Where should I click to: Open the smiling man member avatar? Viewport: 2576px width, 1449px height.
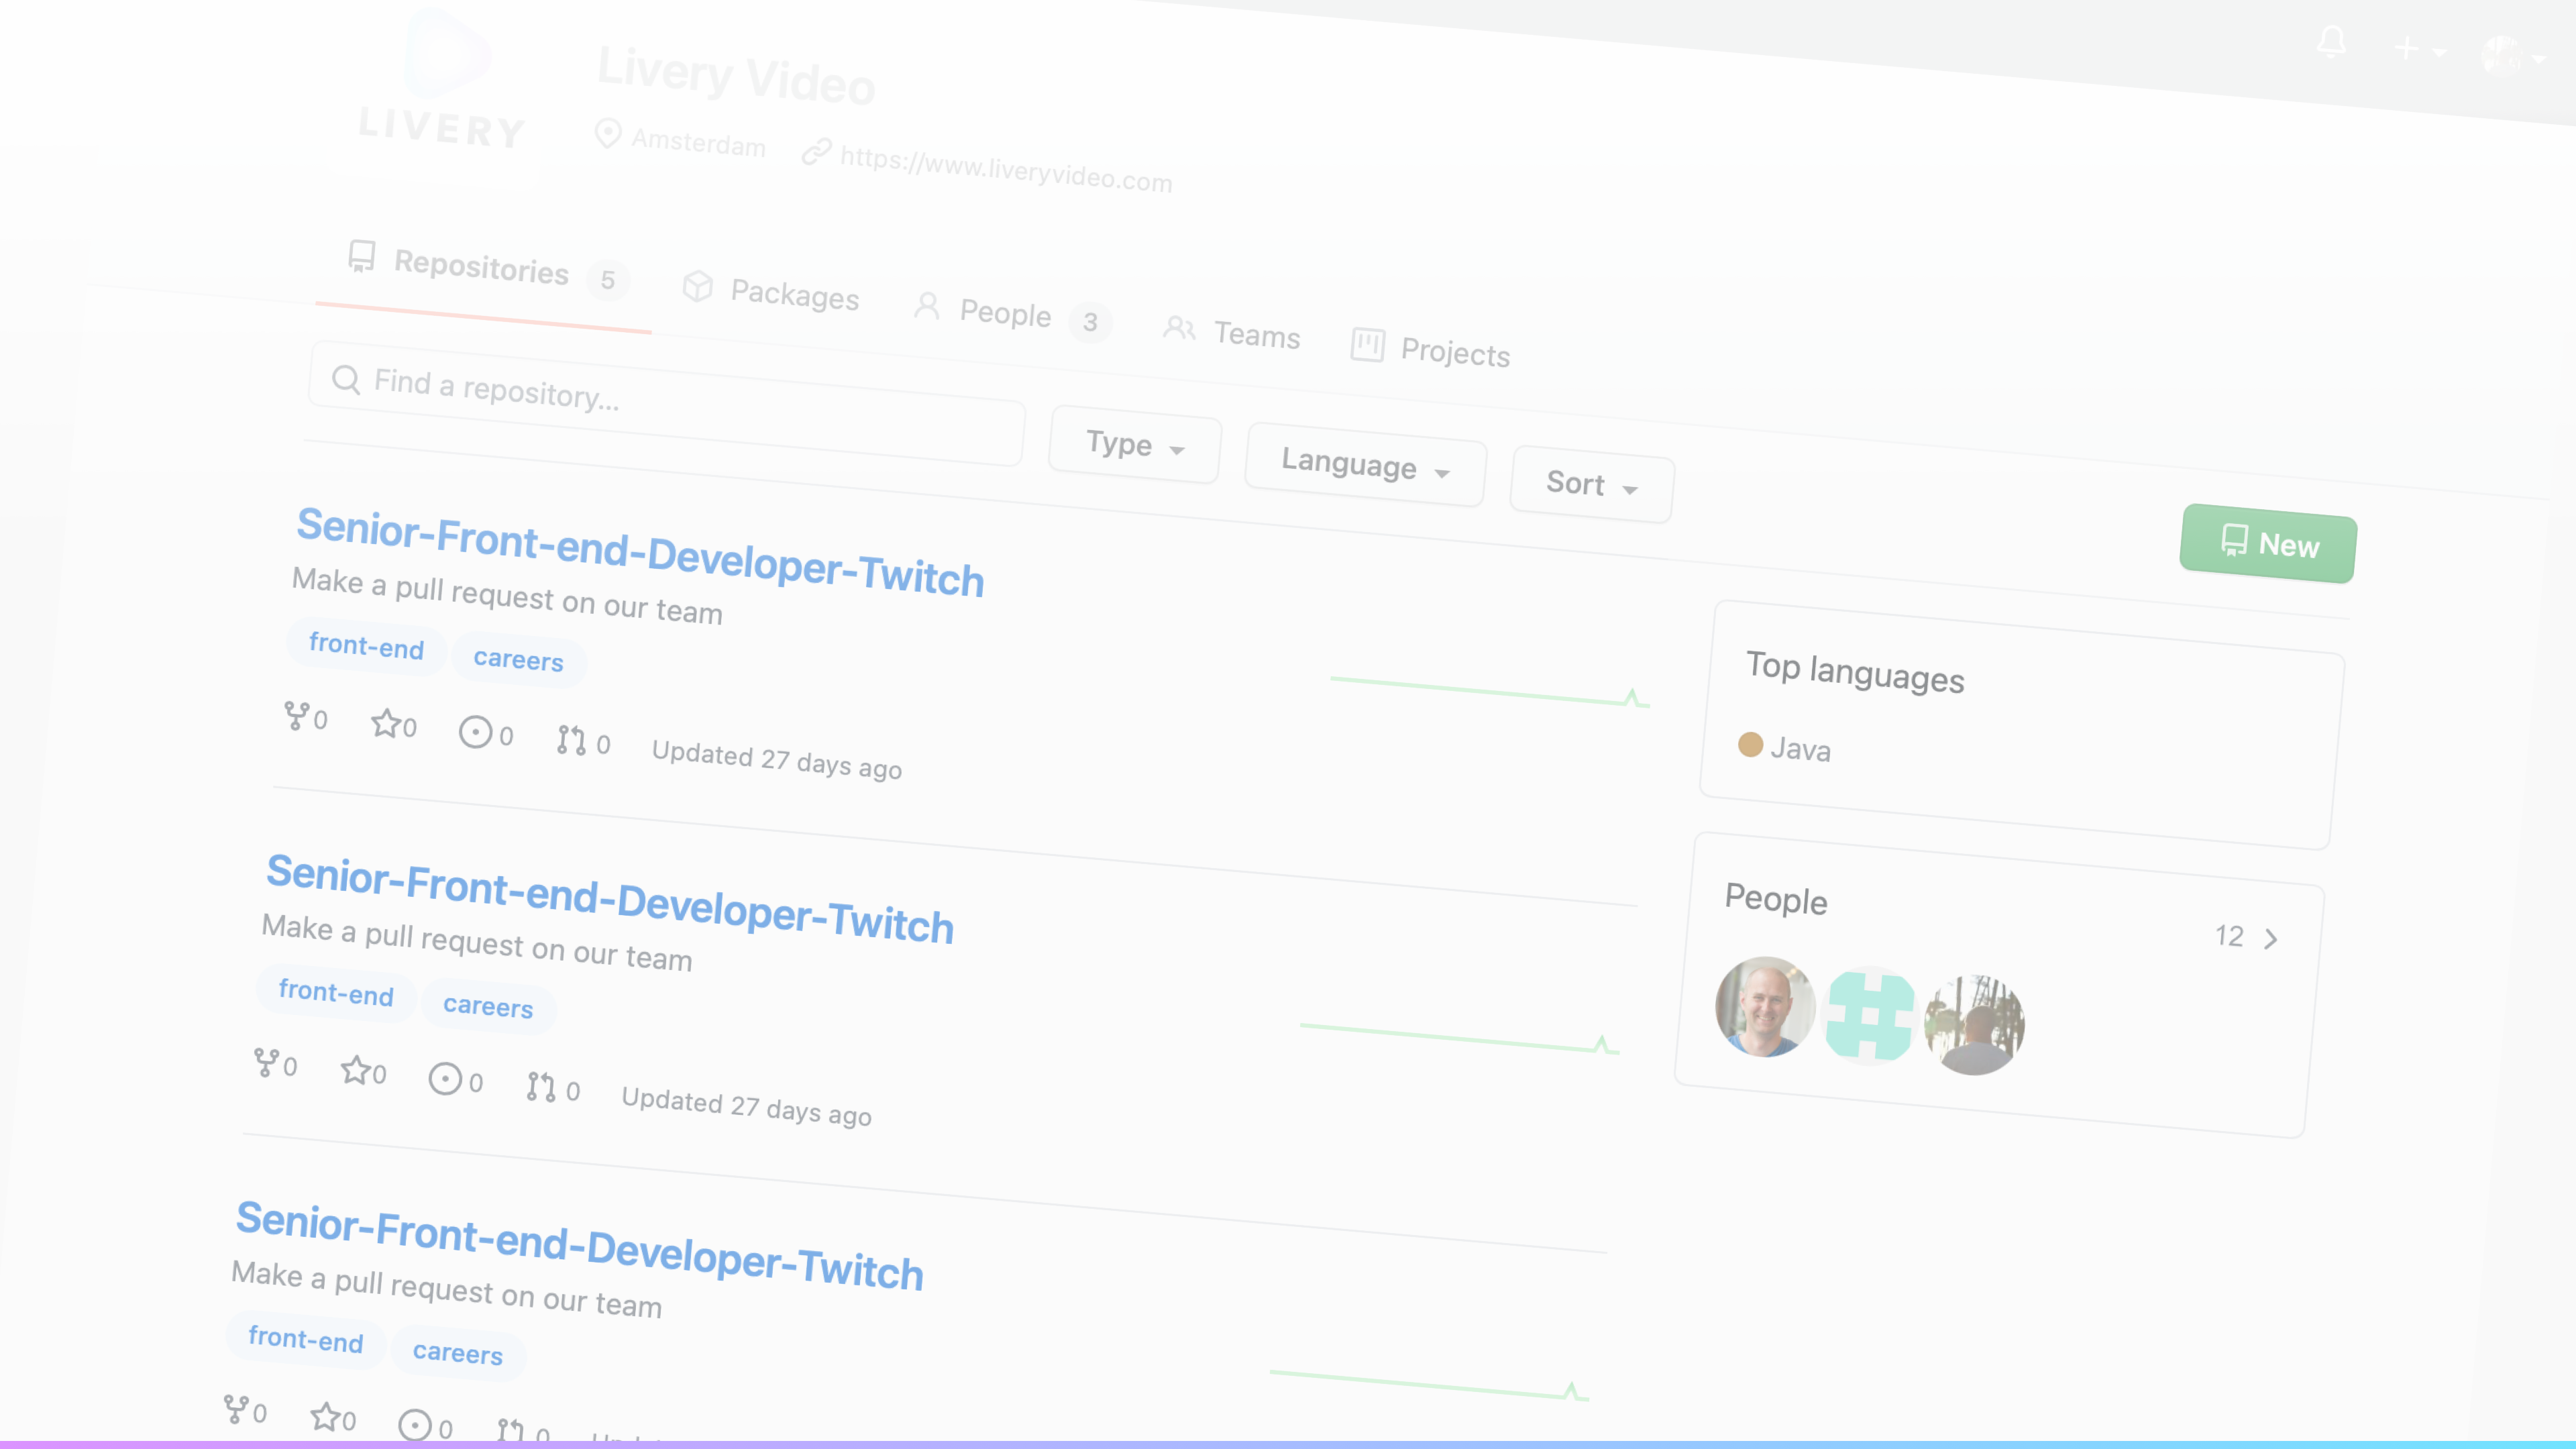tap(1765, 1007)
